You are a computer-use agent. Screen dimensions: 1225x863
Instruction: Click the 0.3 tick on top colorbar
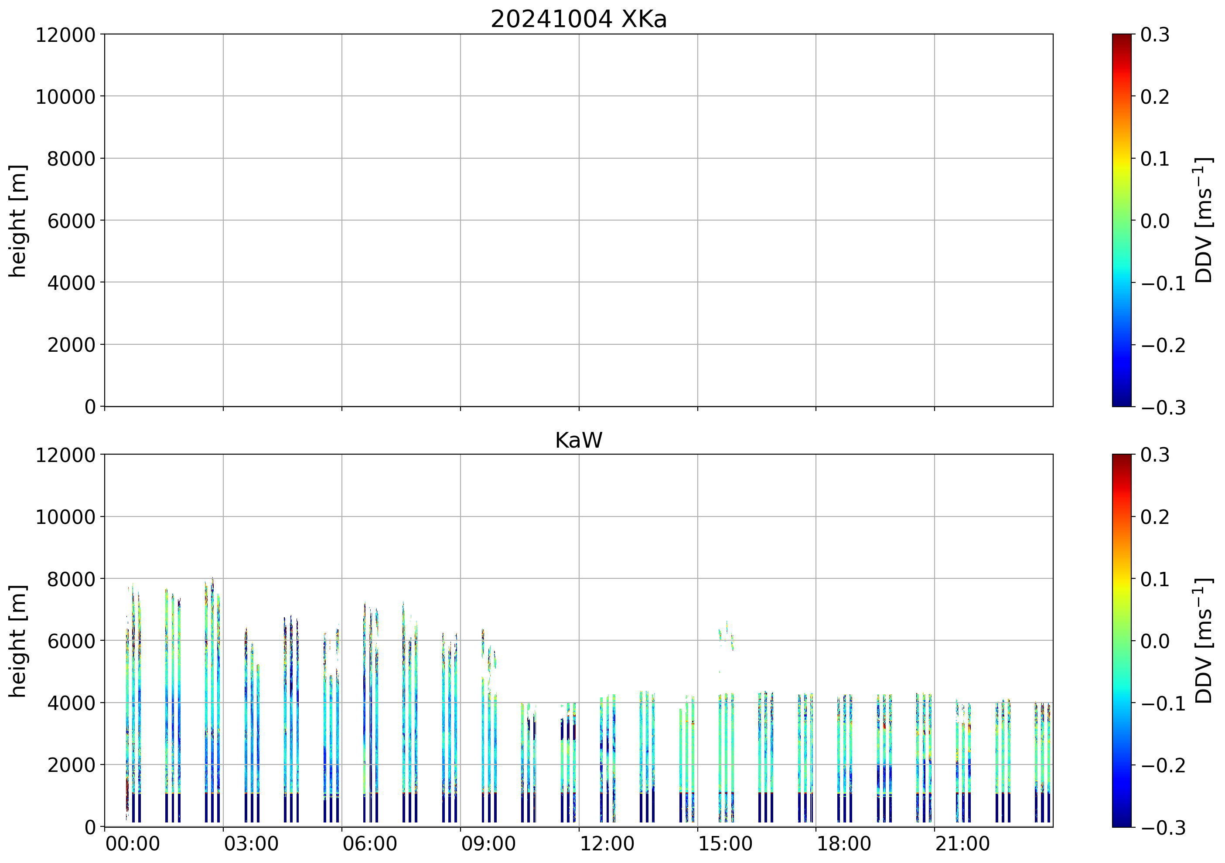(1155, 35)
